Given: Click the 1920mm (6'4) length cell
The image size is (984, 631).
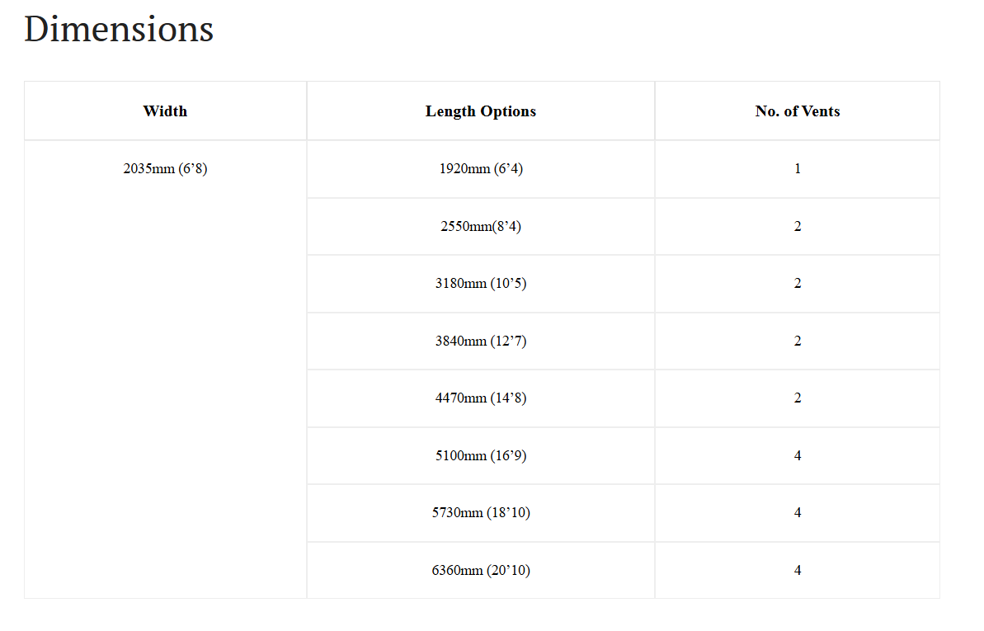Looking at the screenshot, I should pos(481,168).
